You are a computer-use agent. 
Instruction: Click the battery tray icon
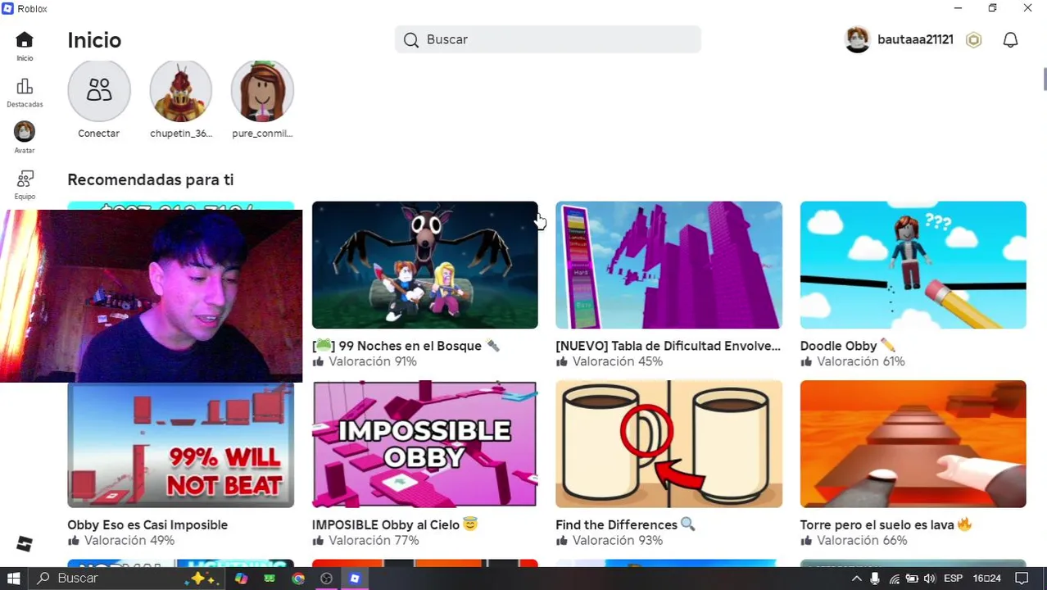[912, 579]
